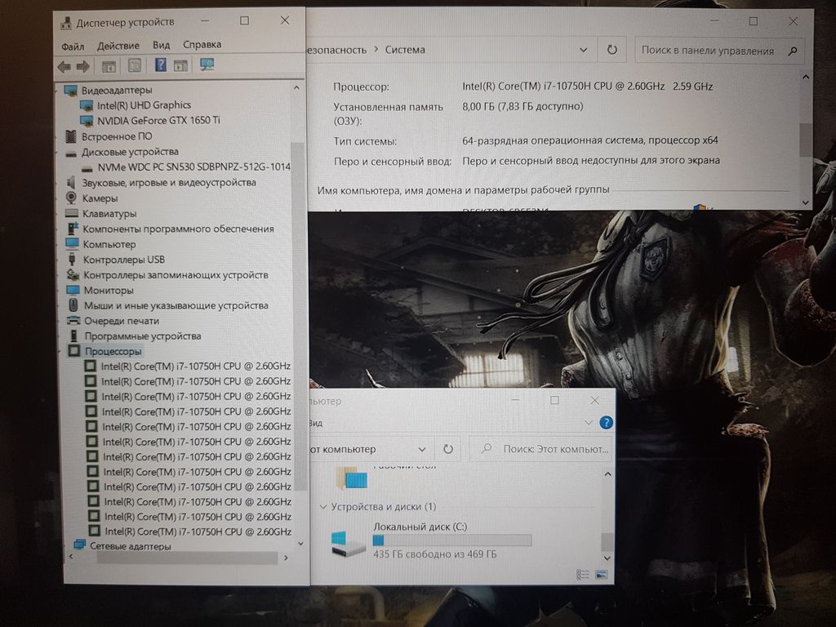Click the Device Manager horizontal scrollbar thumb
The image size is (836, 627).
pos(187,558)
